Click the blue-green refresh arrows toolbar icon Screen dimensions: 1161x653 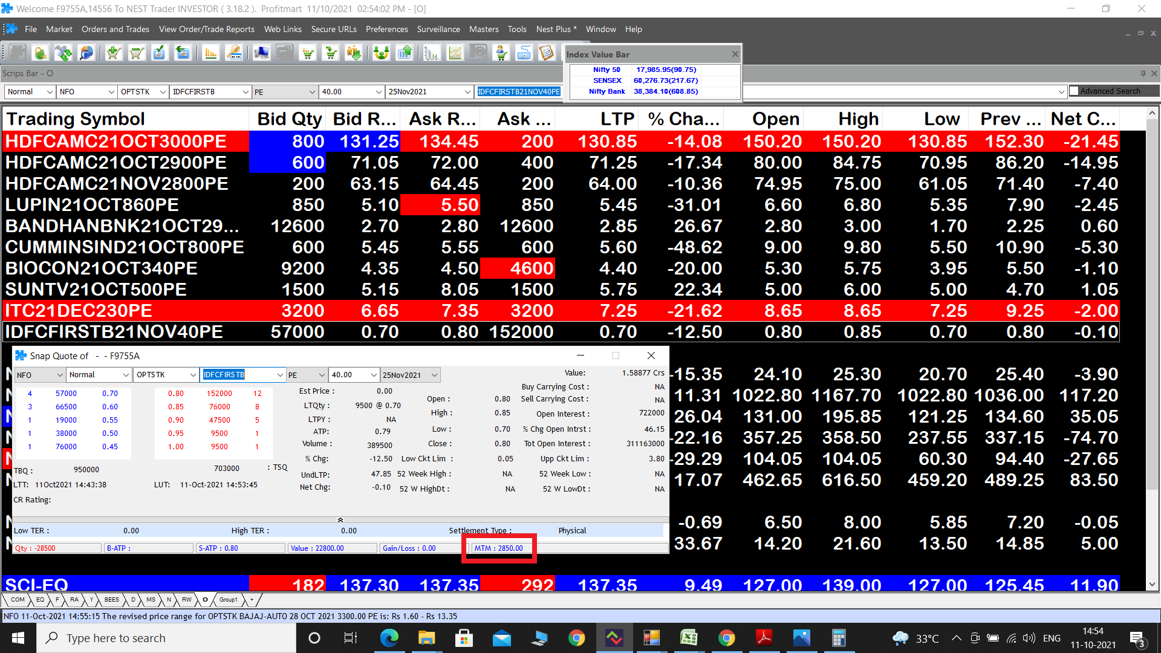click(63, 53)
